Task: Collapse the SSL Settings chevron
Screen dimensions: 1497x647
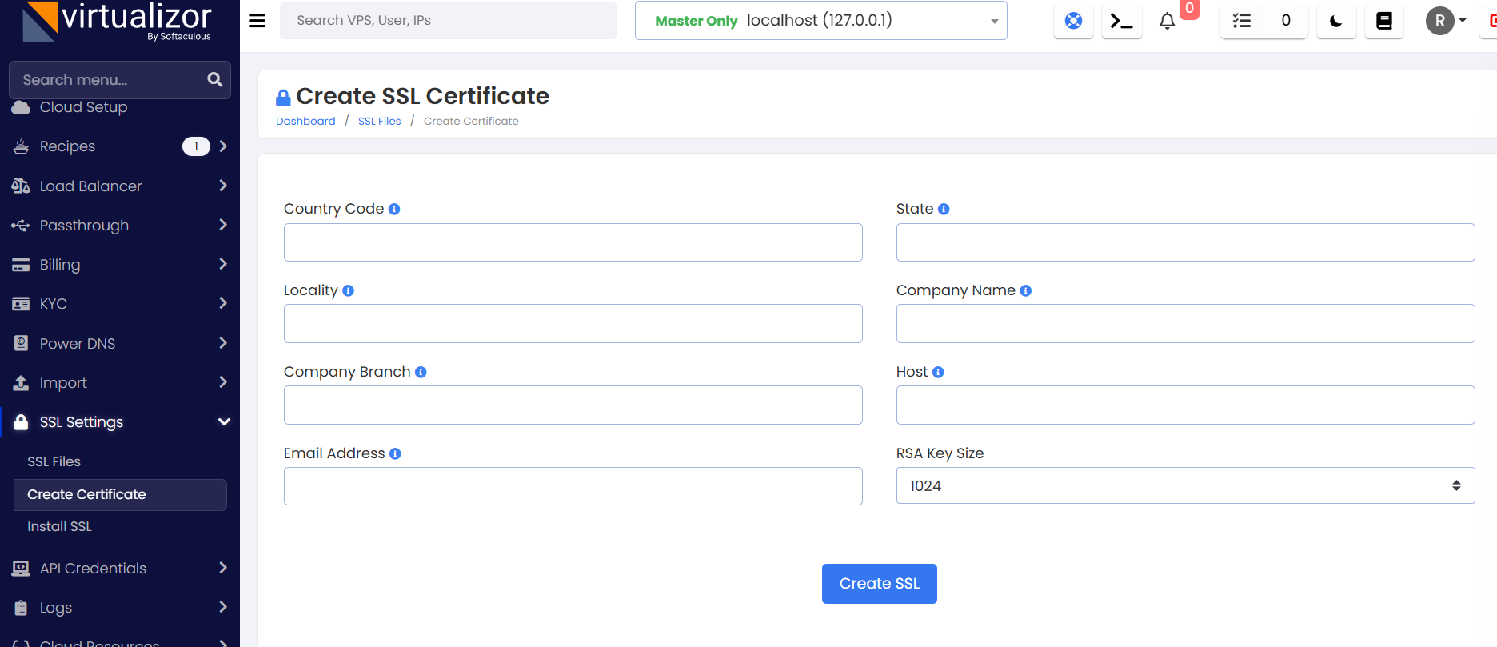Action: pos(224,421)
